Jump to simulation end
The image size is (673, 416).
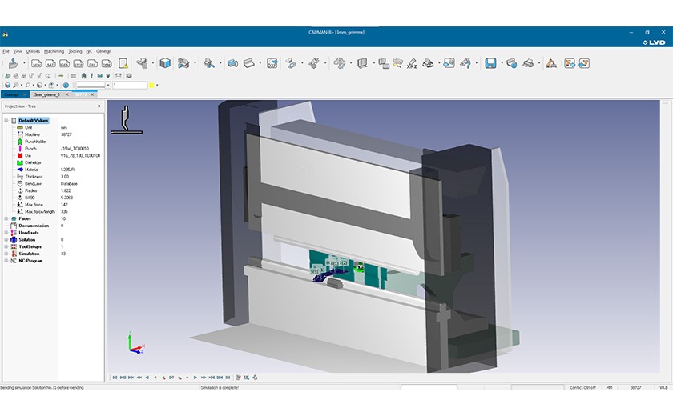pos(228,378)
